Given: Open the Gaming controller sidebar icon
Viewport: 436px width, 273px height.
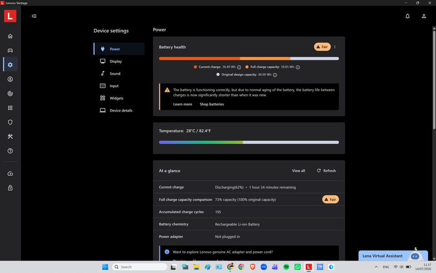Looking at the screenshot, I should tap(10, 51).
